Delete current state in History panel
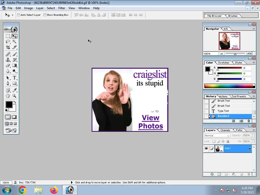The width and height of the screenshot is (260, 195). (249, 121)
